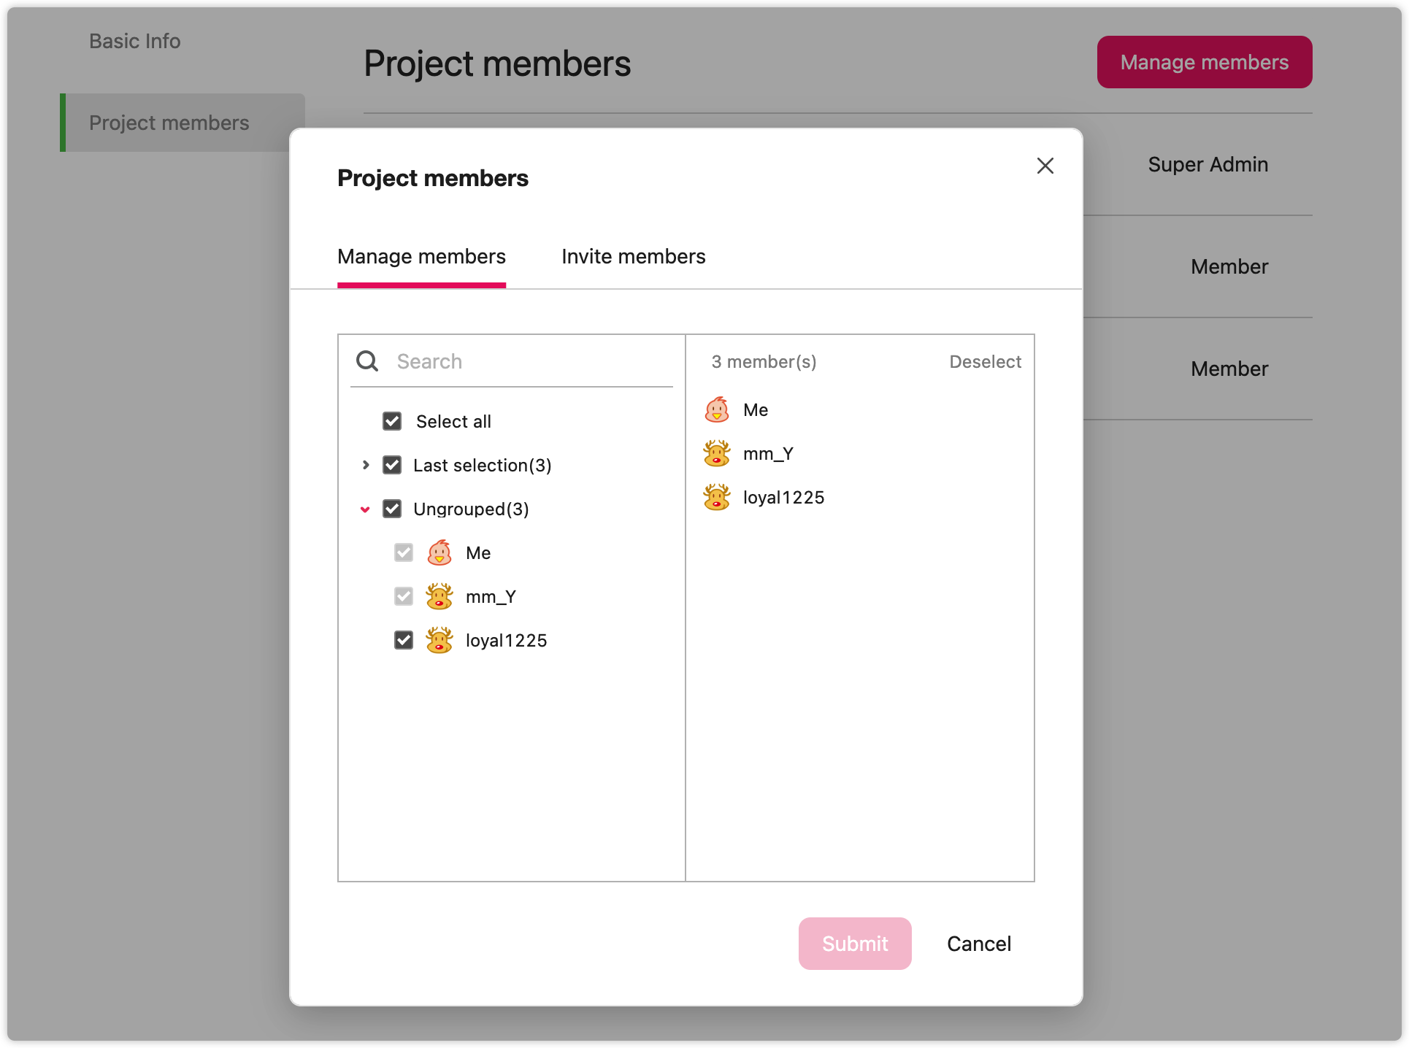
Task: Click the disabled checkbox beside Me
Action: tap(404, 552)
